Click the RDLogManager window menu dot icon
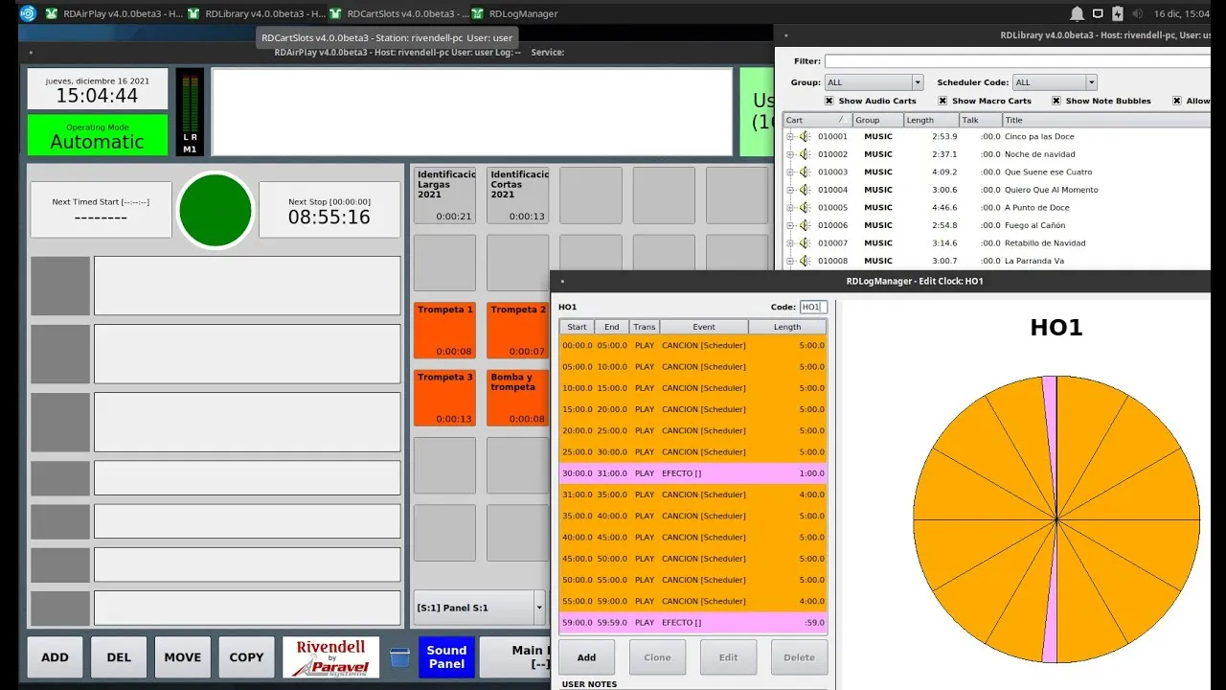The image size is (1226, 690). pos(562,281)
